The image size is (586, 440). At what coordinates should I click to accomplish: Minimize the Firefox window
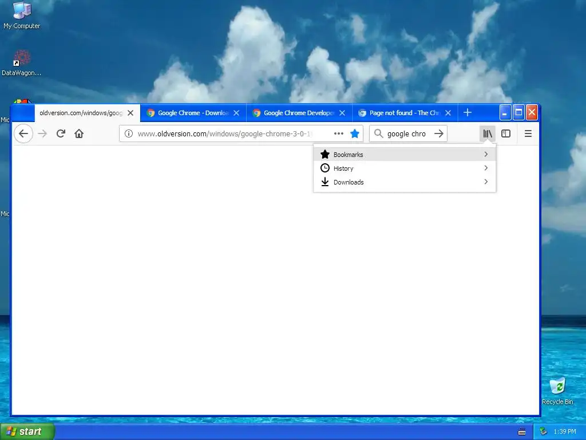pyautogui.click(x=505, y=113)
